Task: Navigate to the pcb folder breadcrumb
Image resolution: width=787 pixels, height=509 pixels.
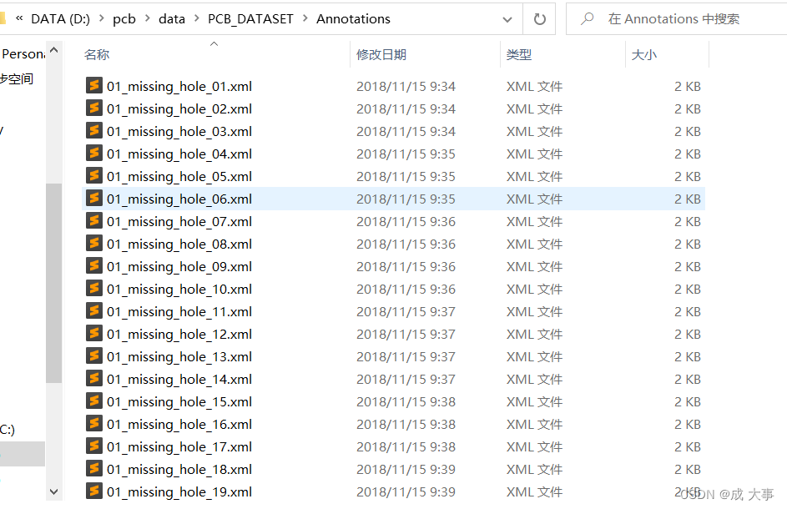Action: pos(124,19)
